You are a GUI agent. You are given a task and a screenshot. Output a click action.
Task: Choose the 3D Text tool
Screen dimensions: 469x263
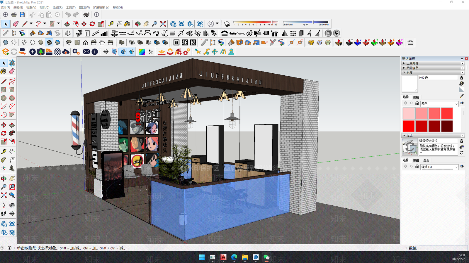(x=12, y=168)
